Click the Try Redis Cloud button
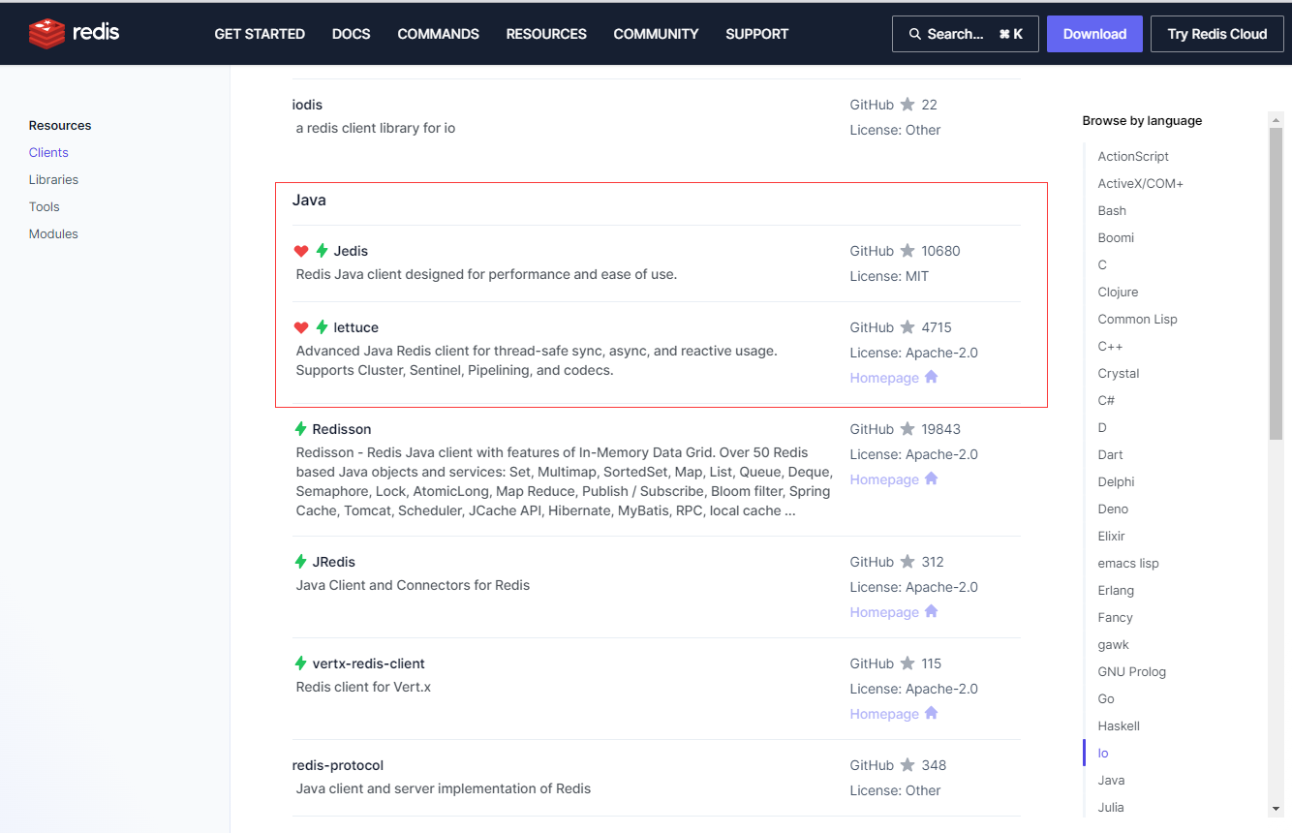The width and height of the screenshot is (1292, 833). (1217, 34)
